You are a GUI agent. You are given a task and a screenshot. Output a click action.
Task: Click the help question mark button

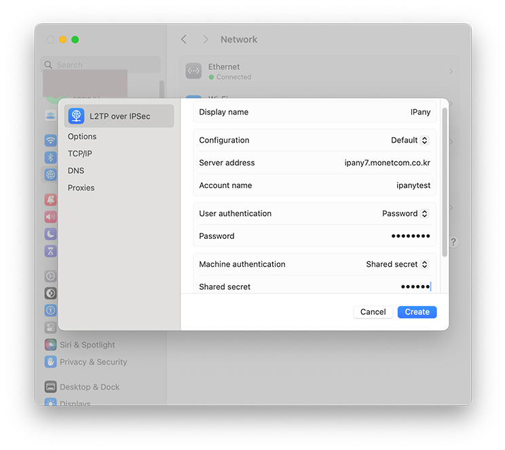point(453,242)
